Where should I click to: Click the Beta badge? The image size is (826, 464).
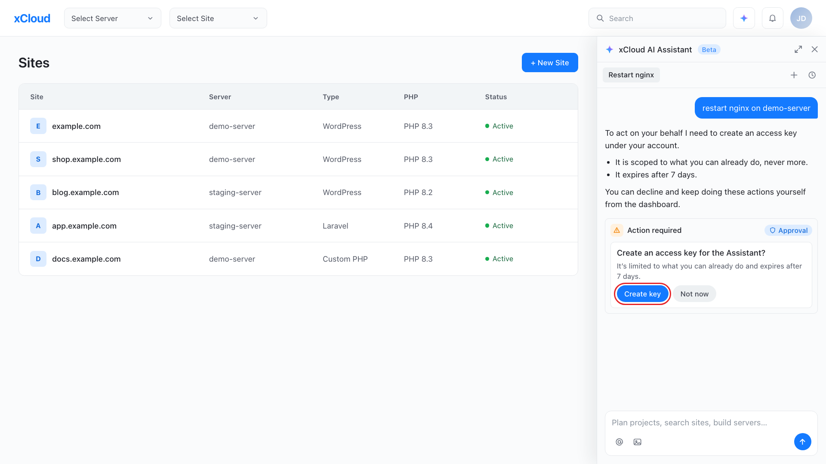pos(709,49)
